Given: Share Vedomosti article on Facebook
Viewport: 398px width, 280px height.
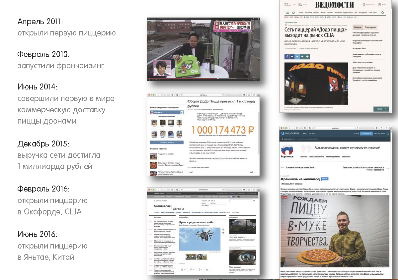Looking at the screenshot, I should (x=287, y=57).
